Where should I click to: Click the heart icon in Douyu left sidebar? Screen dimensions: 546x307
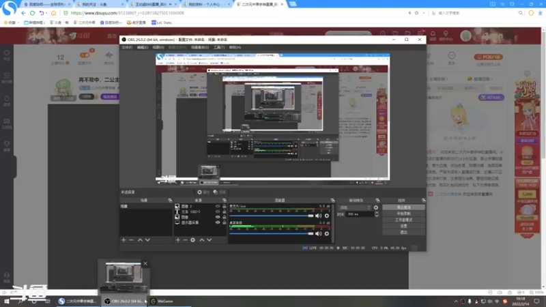(7, 53)
